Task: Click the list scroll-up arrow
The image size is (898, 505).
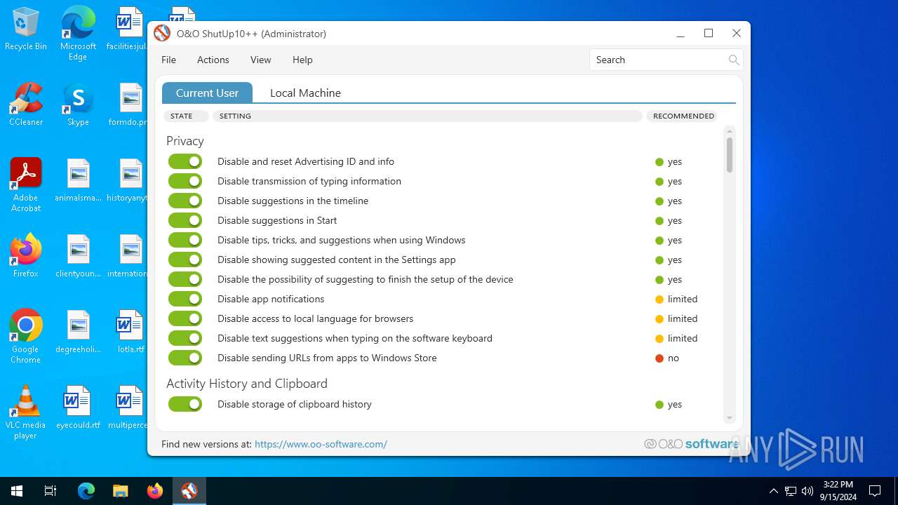Action: [730, 132]
